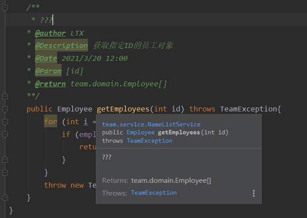Place the cursor on the @Date tag
Viewport: 307px width, 218px height.
coord(46,59)
